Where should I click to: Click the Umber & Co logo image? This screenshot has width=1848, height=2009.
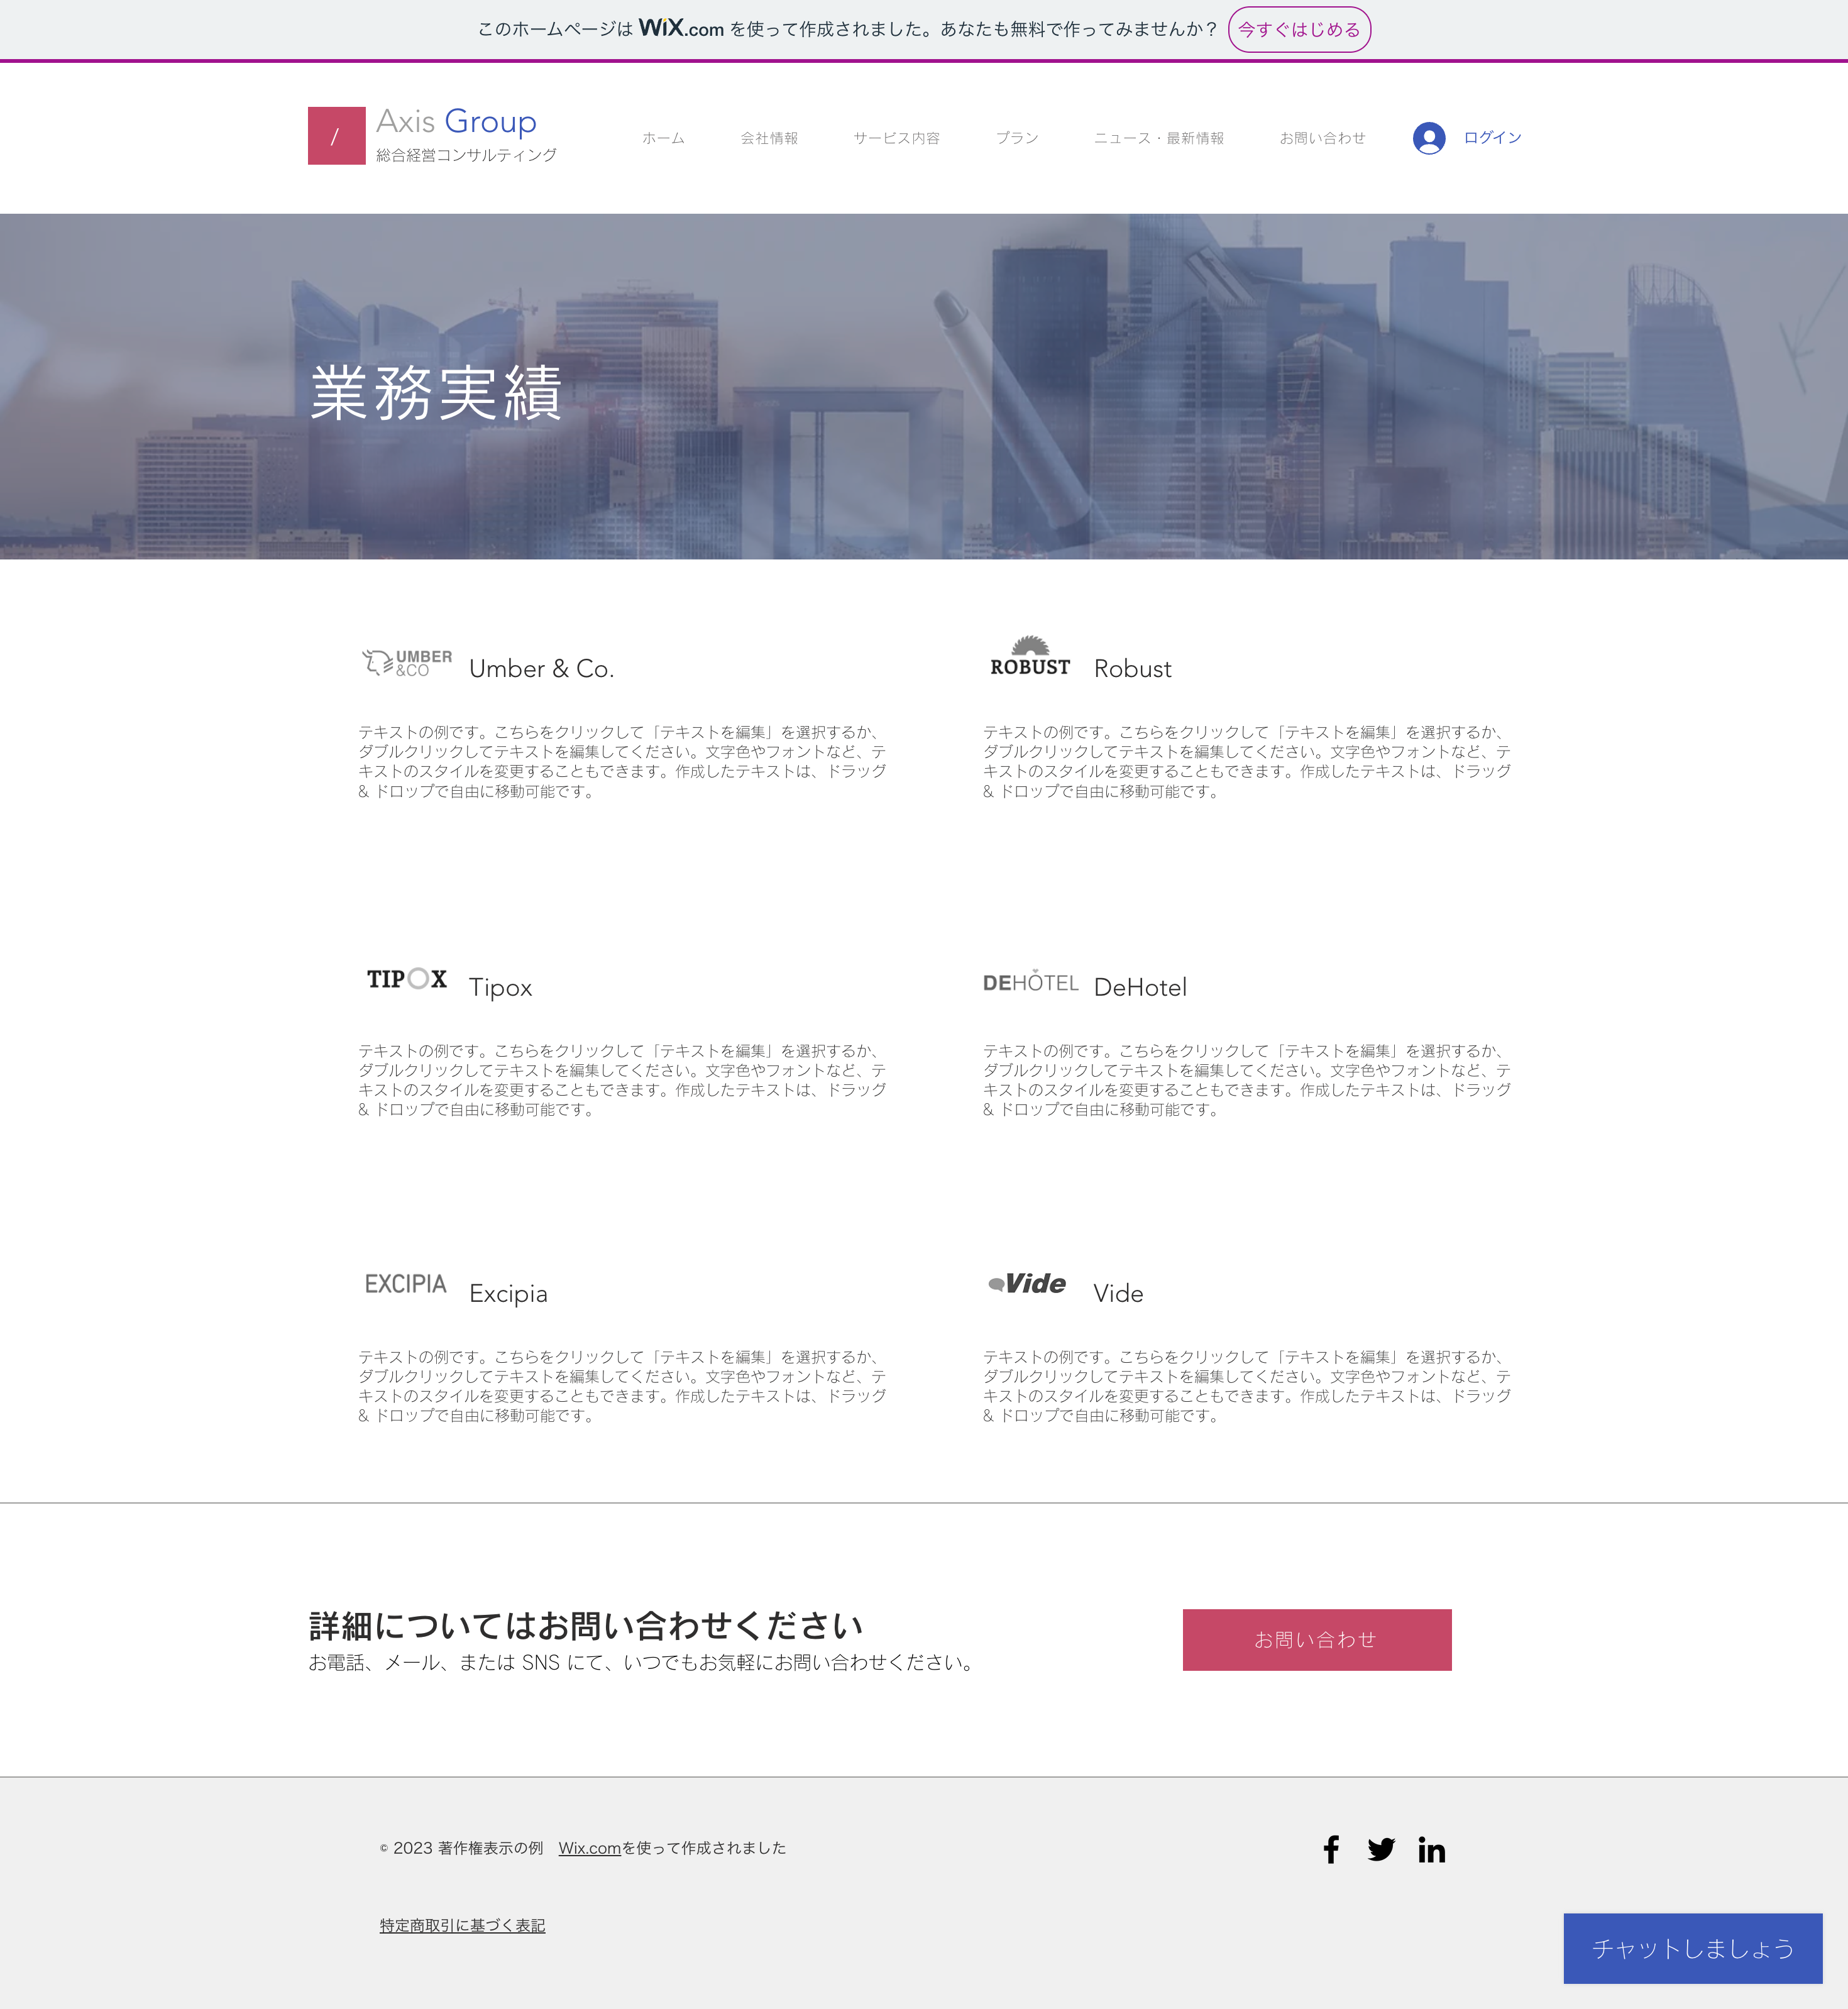[406, 663]
